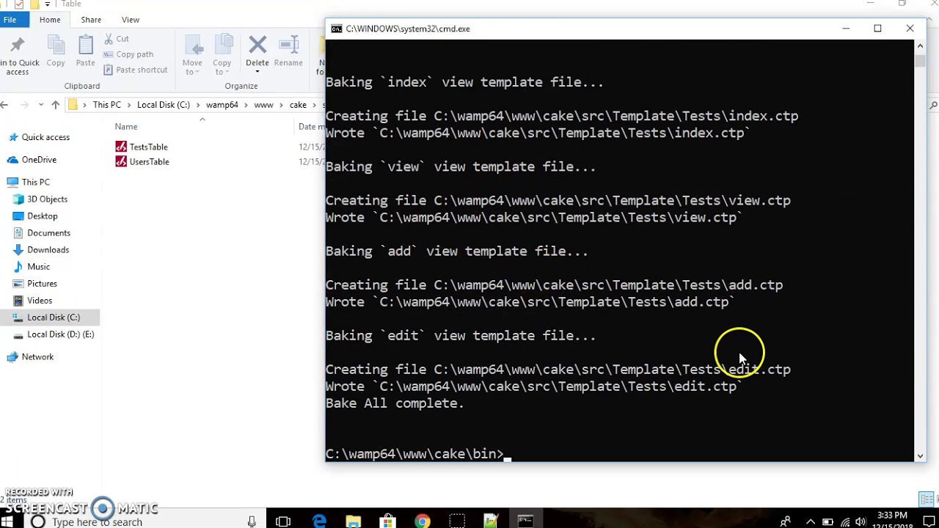Click the Delete X icon

[x=257, y=45]
